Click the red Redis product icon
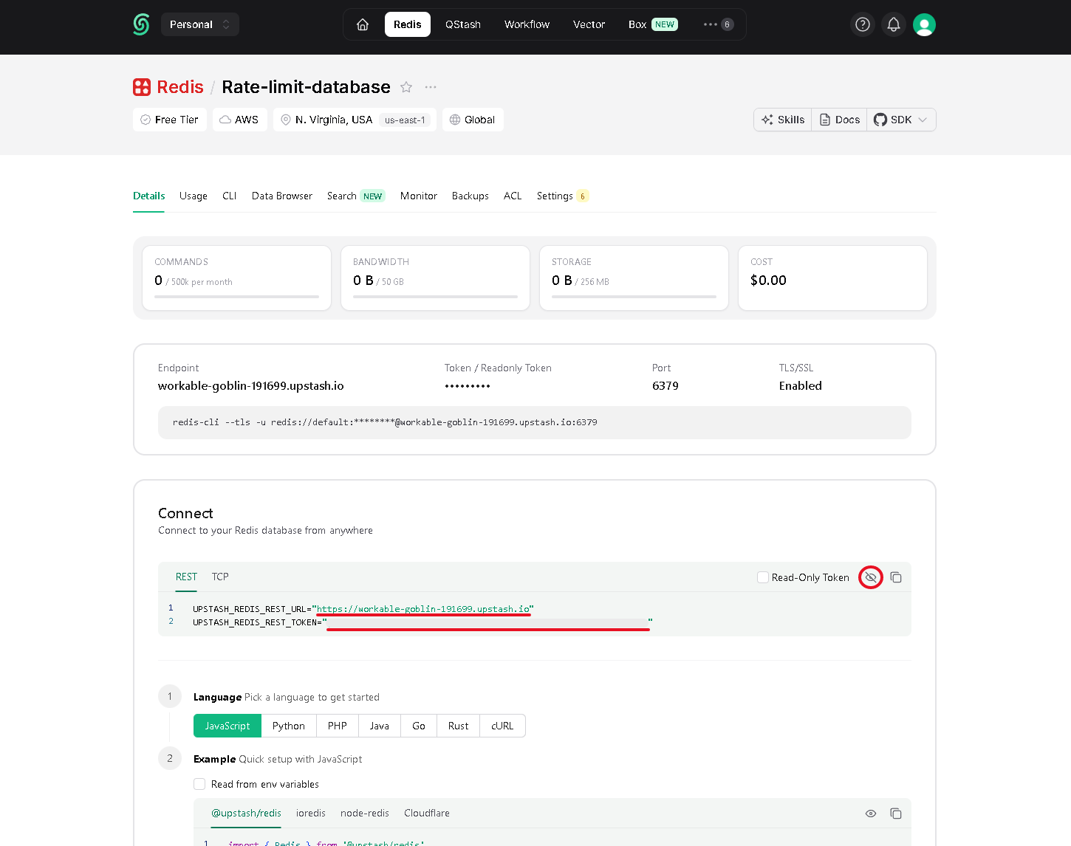The height and width of the screenshot is (846, 1071). point(142,87)
